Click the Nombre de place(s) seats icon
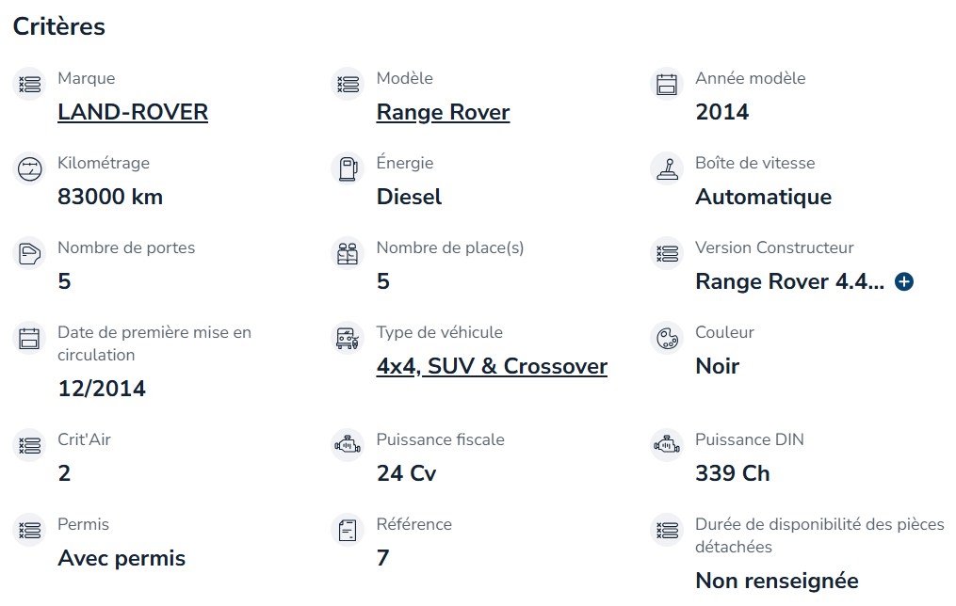Viewport: 956px width, 606px height. tap(348, 253)
